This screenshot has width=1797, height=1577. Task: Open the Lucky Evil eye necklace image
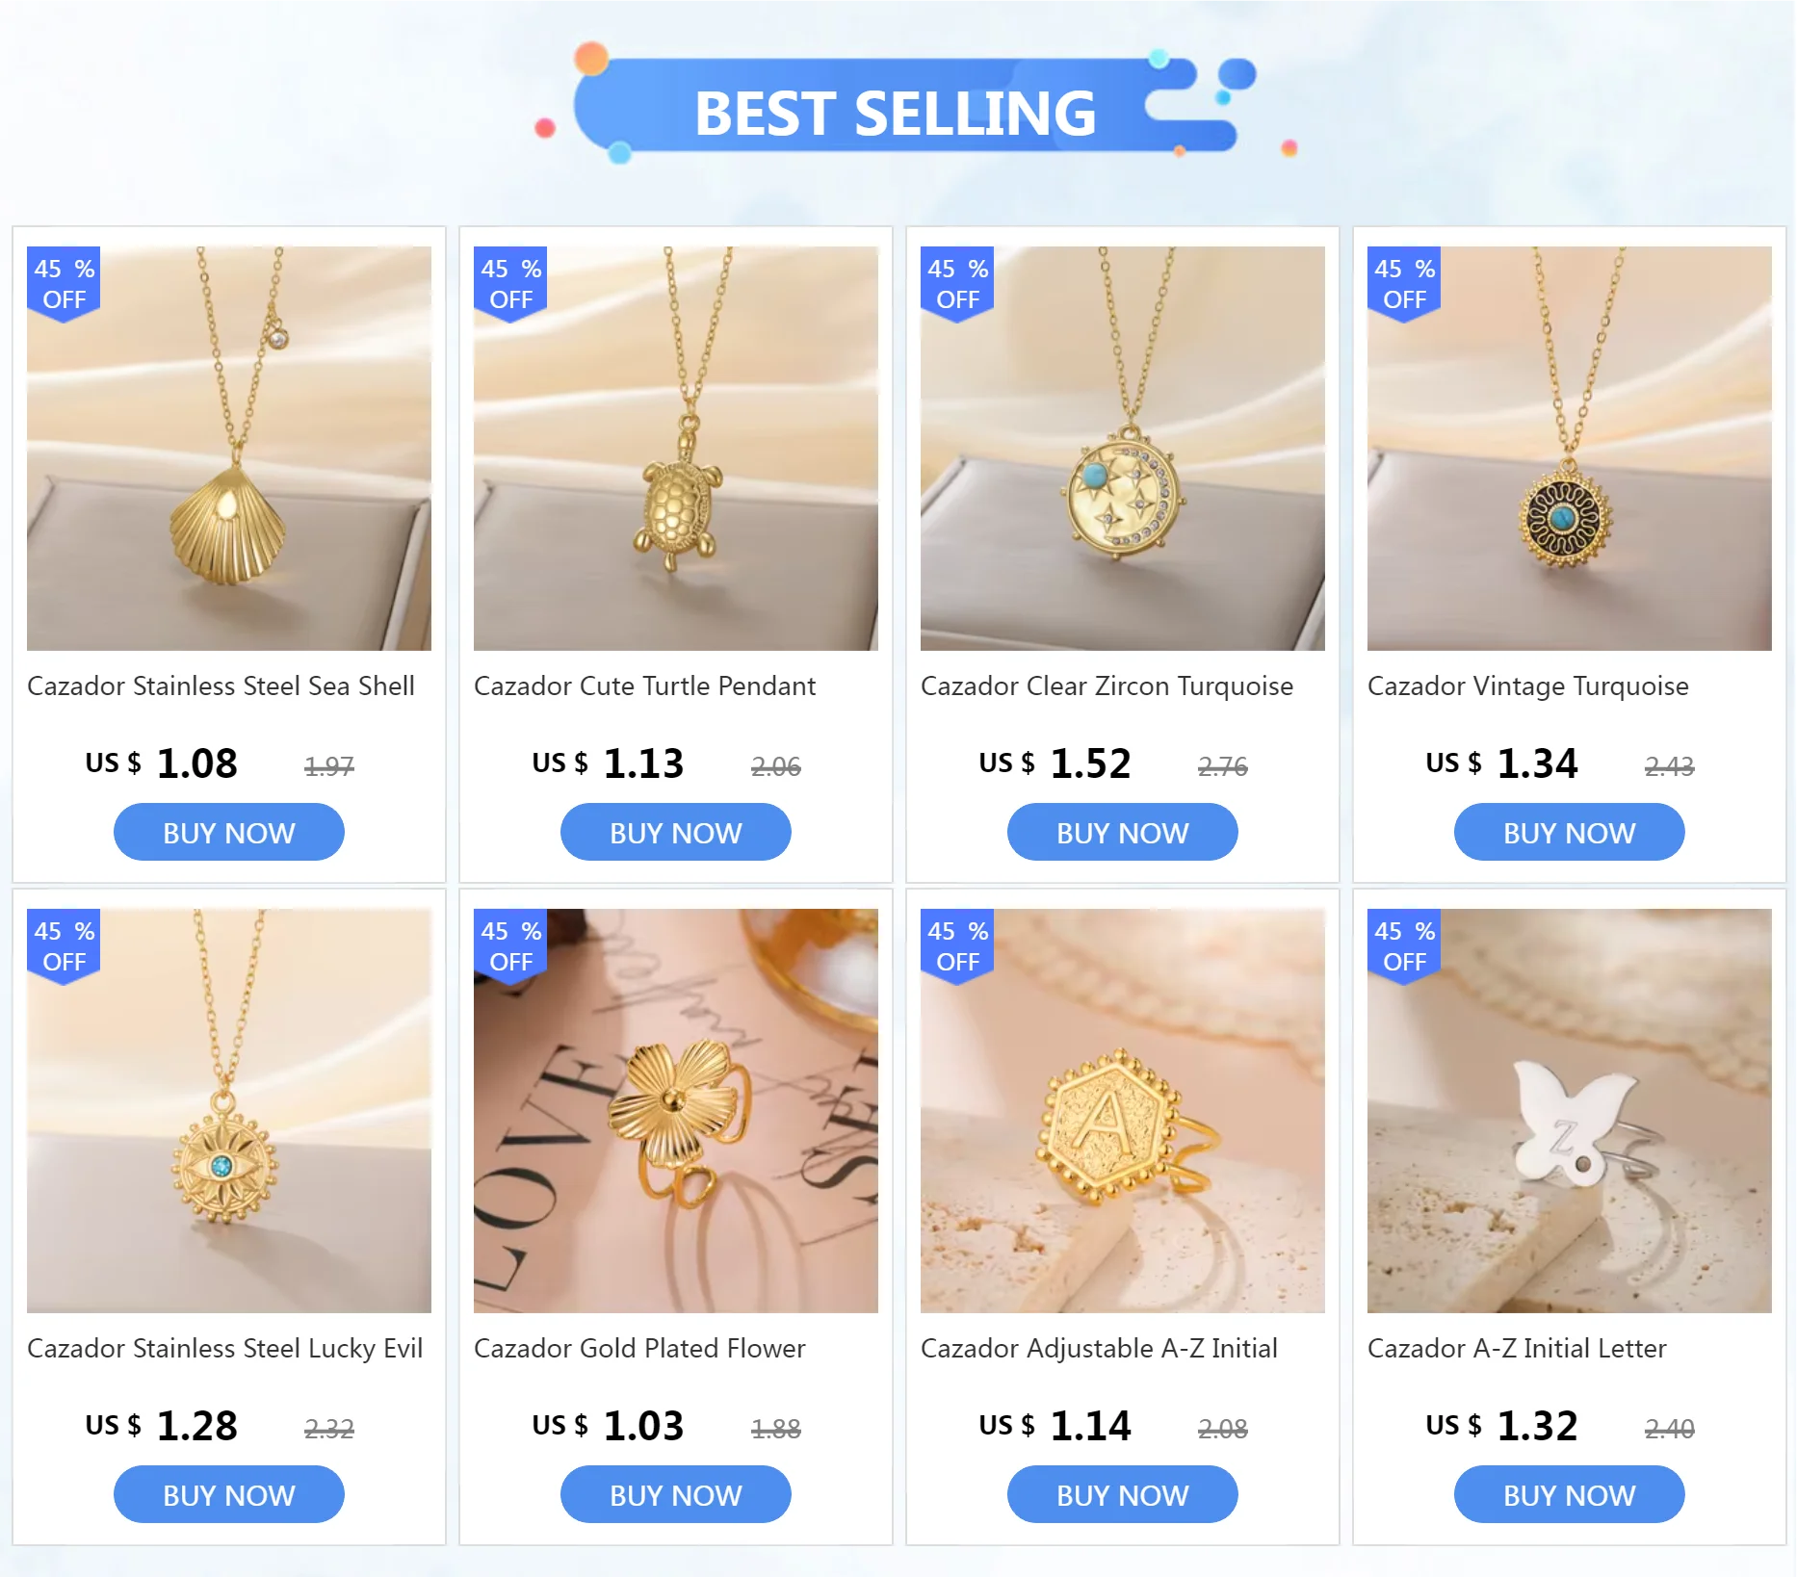pos(229,1111)
